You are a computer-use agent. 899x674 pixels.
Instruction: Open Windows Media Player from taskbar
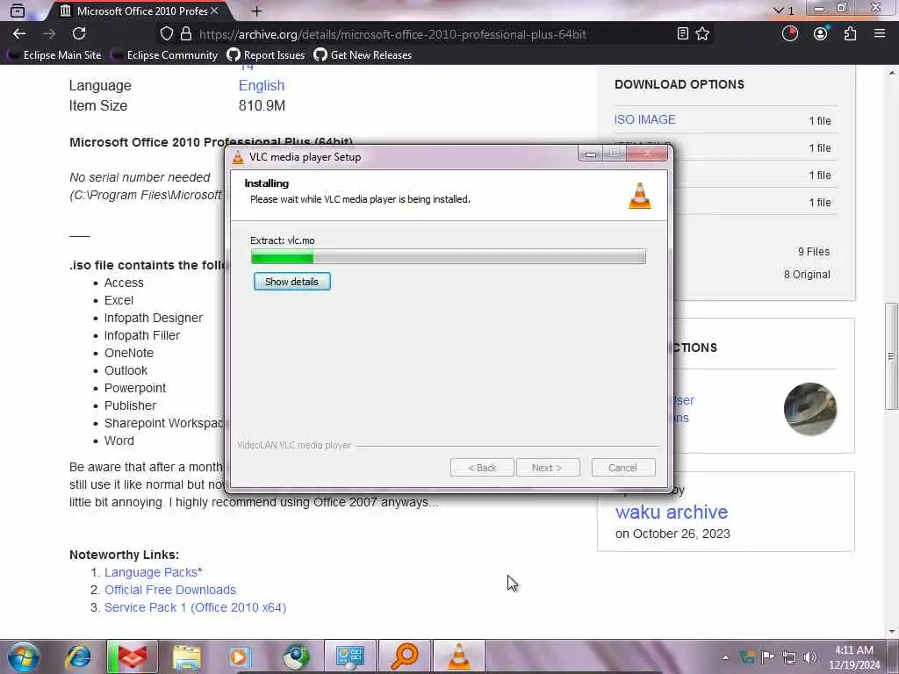pos(241,656)
